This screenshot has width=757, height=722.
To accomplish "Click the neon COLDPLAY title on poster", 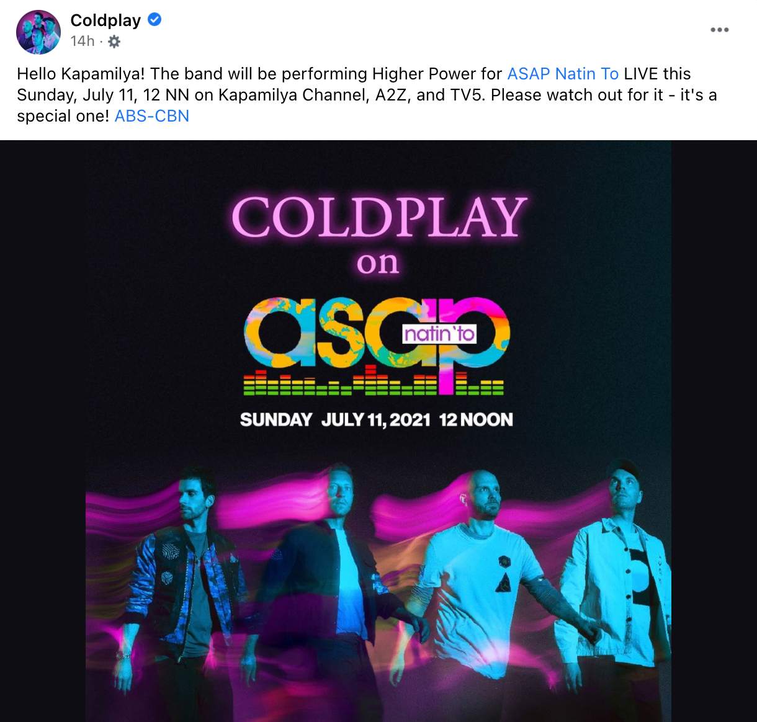I will (x=378, y=217).
